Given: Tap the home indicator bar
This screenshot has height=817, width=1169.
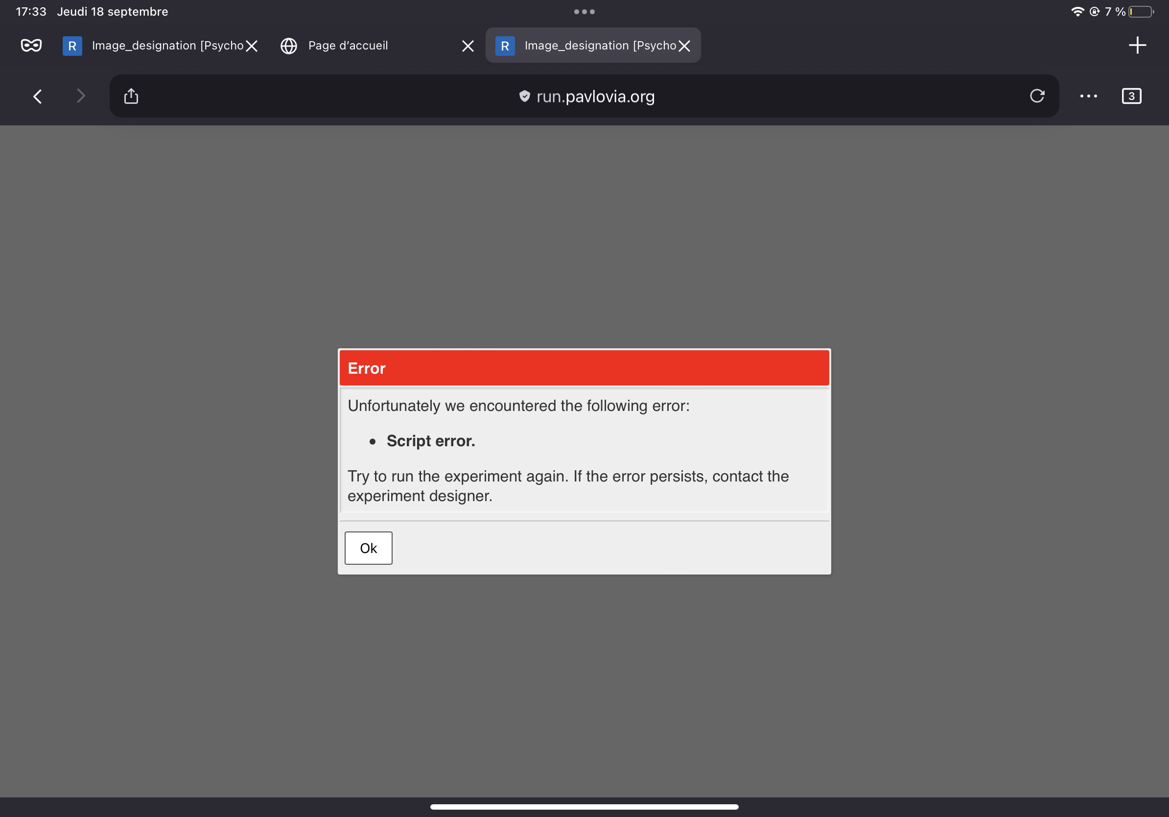Looking at the screenshot, I should click(x=584, y=807).
